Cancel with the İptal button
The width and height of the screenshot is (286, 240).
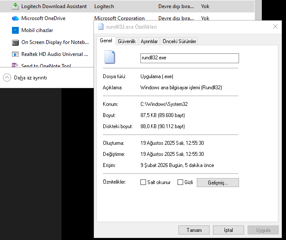(228, 230)
